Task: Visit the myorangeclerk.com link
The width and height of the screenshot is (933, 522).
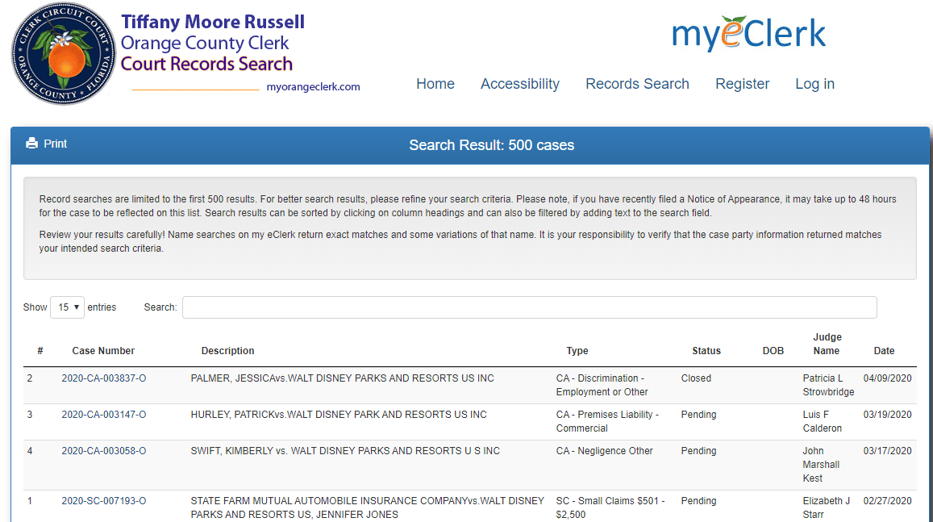Action: tap(313, 87)
